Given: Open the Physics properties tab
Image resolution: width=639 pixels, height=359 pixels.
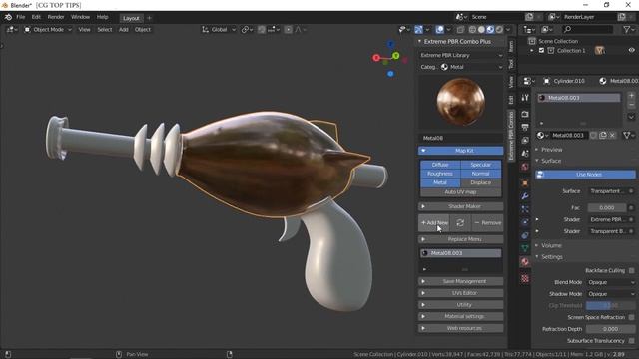Looking at the screenshot, I should tap(525, 222).
